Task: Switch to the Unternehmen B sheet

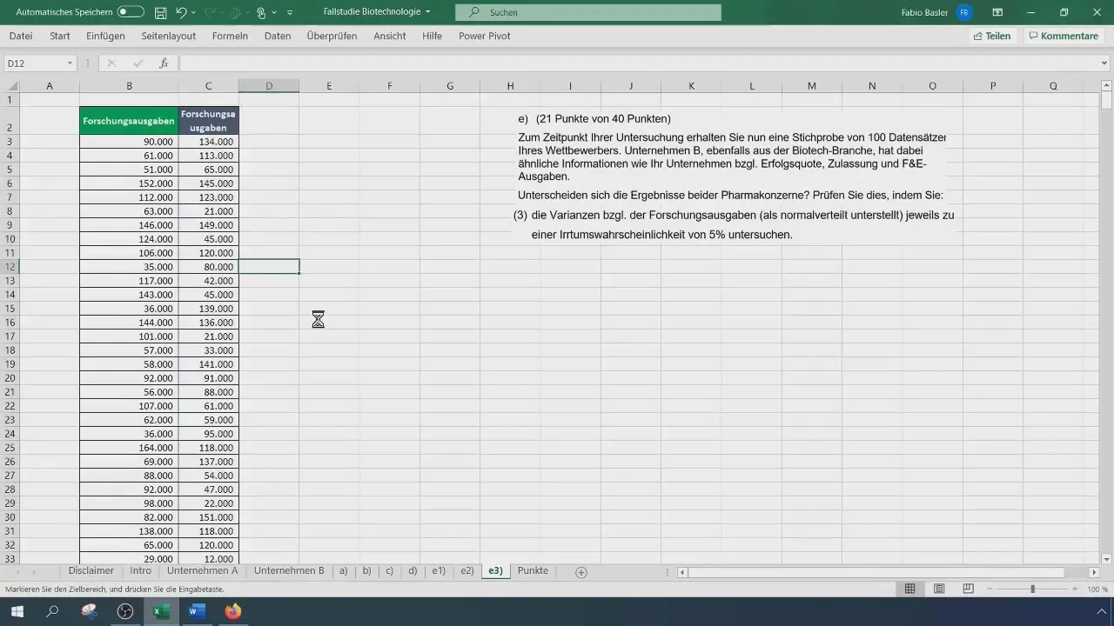Action: point(289,571)
